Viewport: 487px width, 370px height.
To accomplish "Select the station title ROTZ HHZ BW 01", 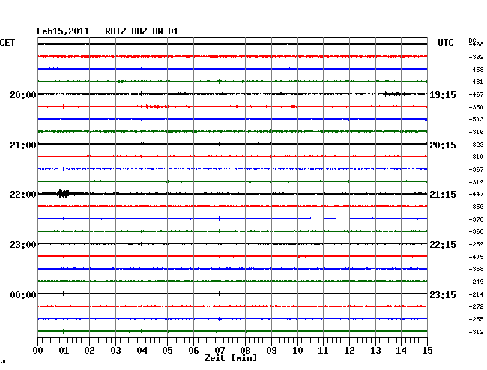I will pyautogui.click(x=142, y=31).
